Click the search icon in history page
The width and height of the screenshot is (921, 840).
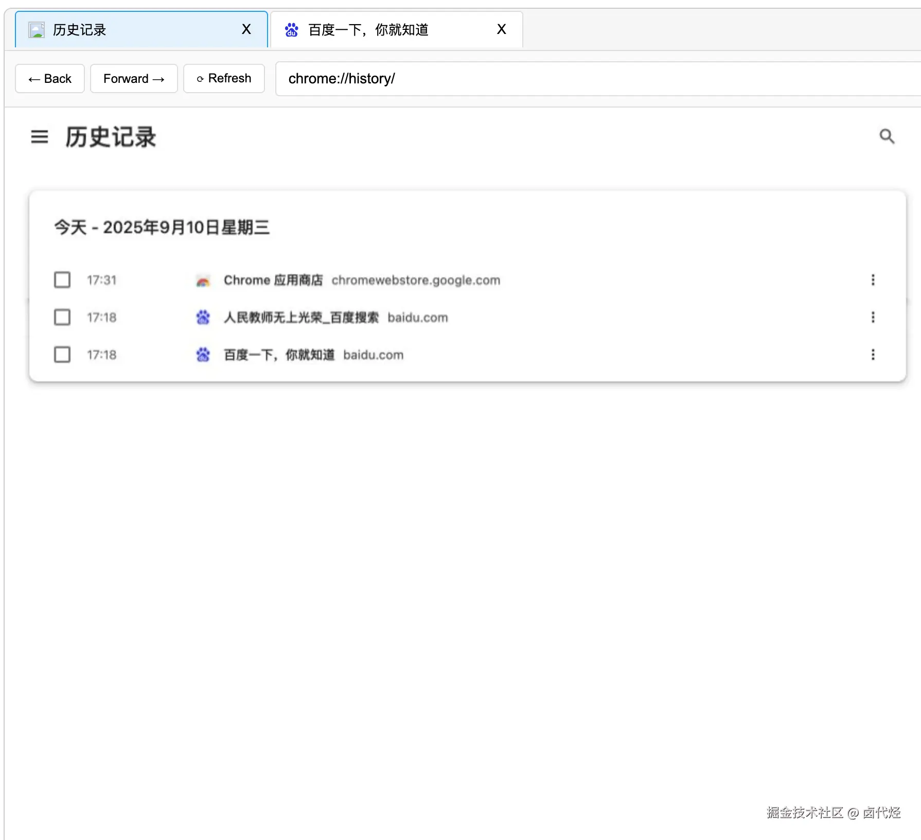click(x=887, y=136)
